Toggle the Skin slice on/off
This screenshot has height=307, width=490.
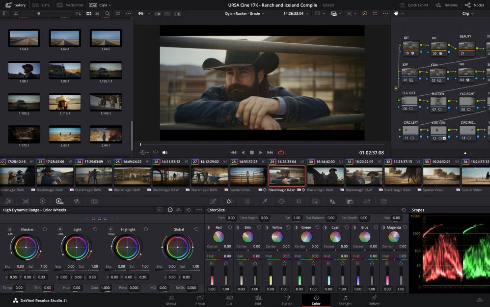pos(237,227)
